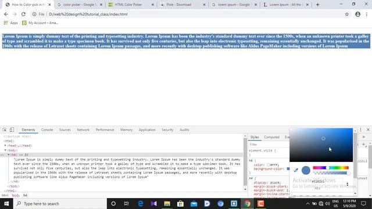Open the My Account bookmark

pyautogui.click(x=40, y=23)
